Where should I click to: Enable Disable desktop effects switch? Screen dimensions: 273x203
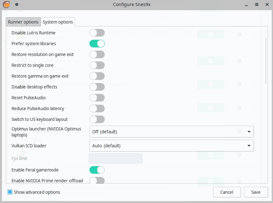pyautogui.click(x=97, y=87)
